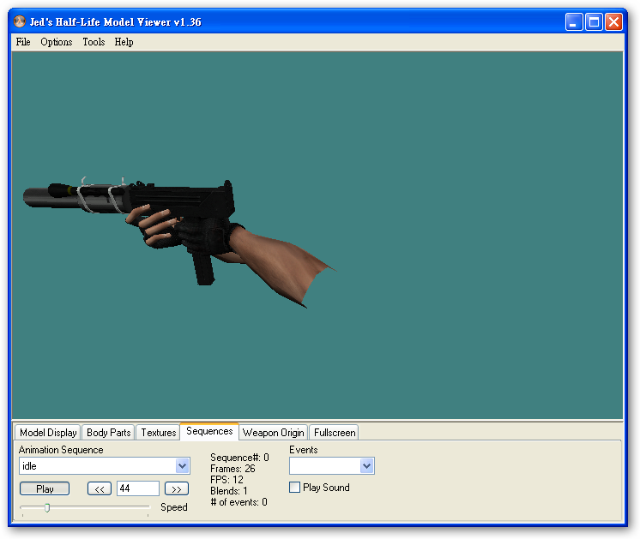Click the 'FPS: 12' text
Screen dimensions: 640x539
226,480
